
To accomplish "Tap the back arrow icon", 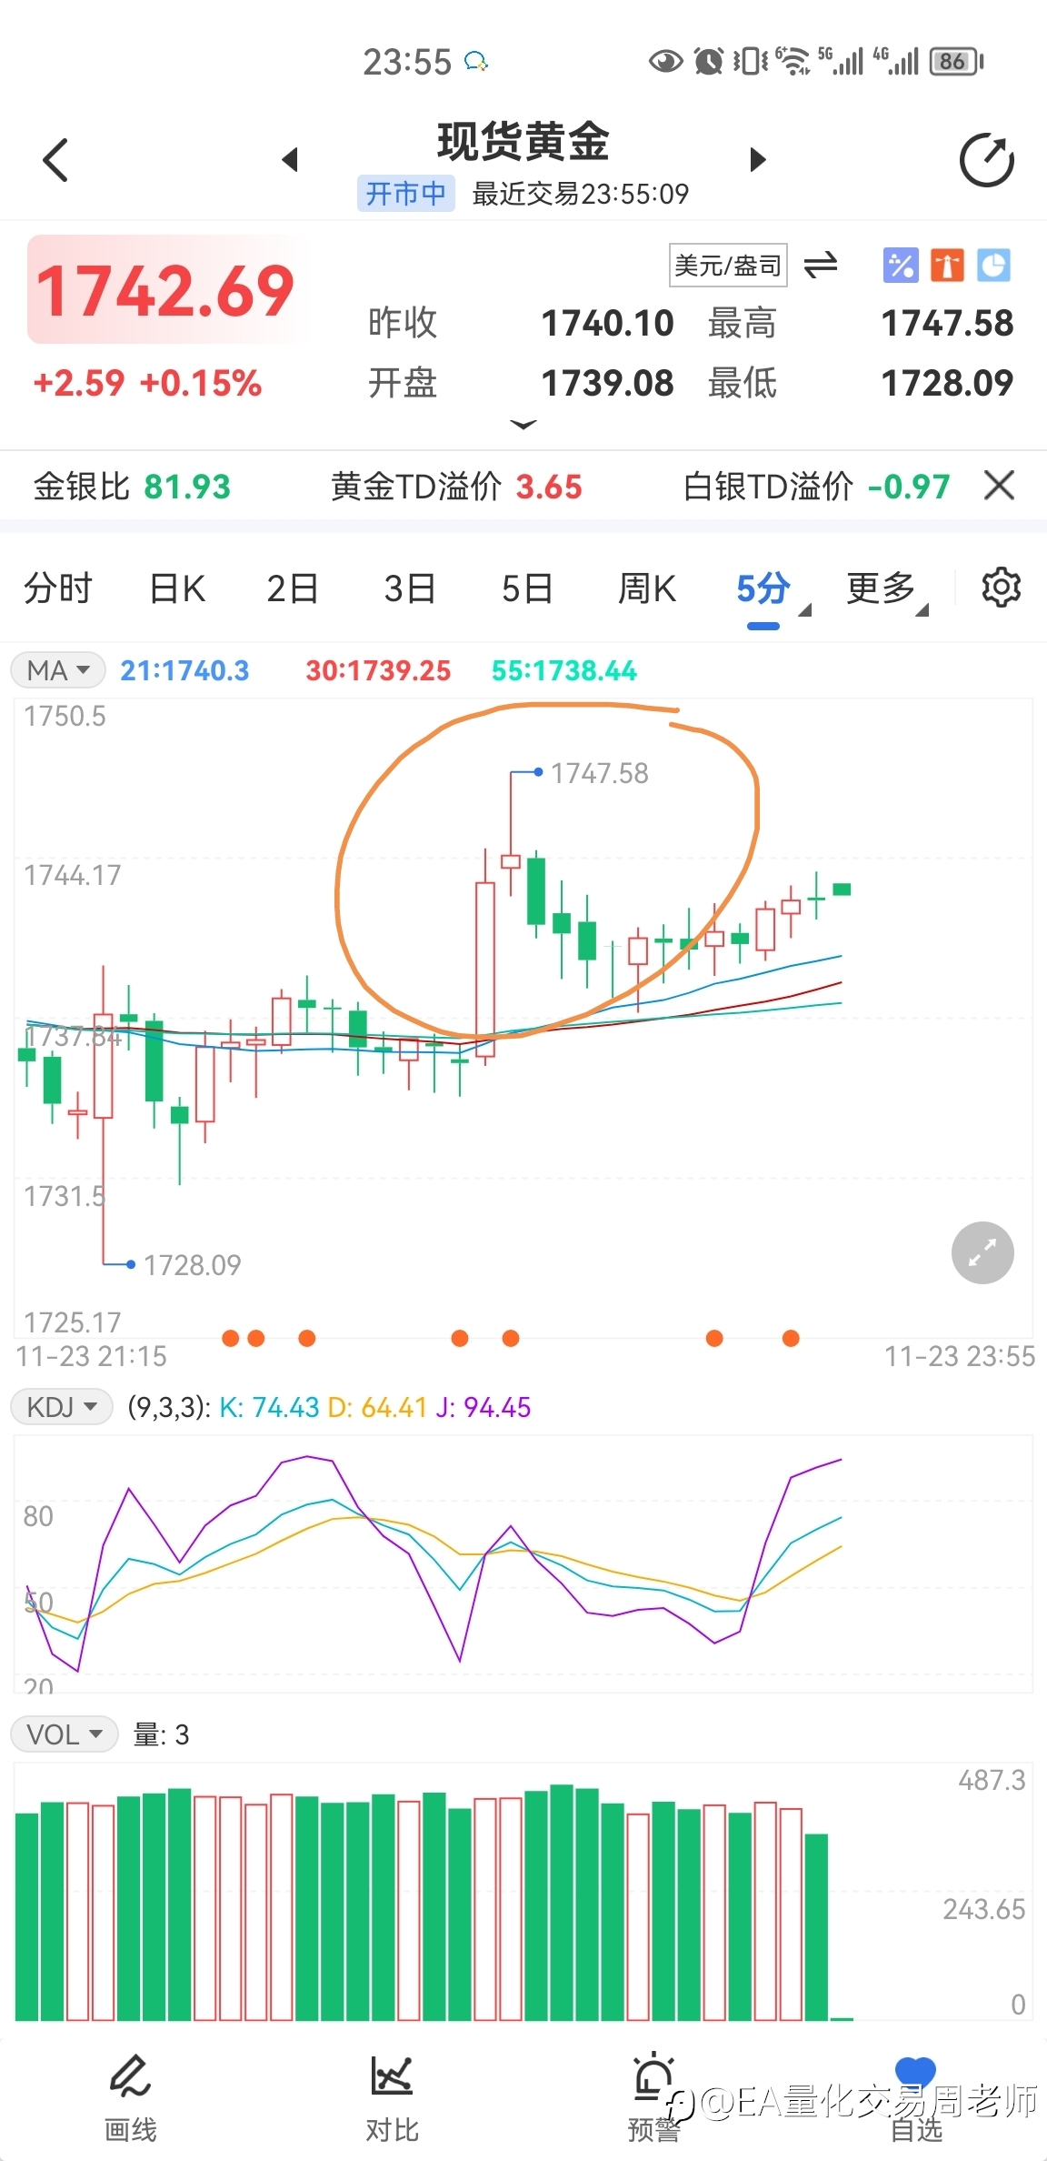I will coord(56,160).
